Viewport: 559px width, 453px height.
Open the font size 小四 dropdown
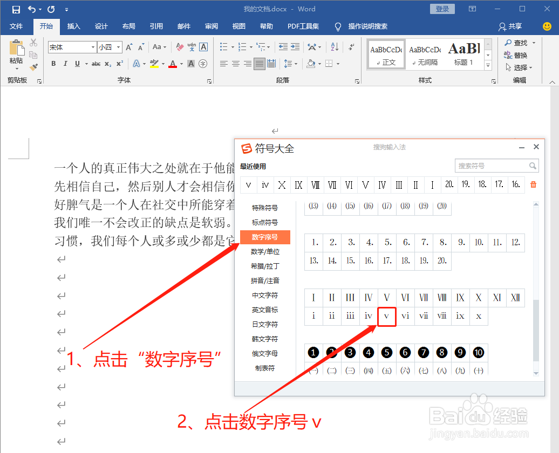[118, 47]
